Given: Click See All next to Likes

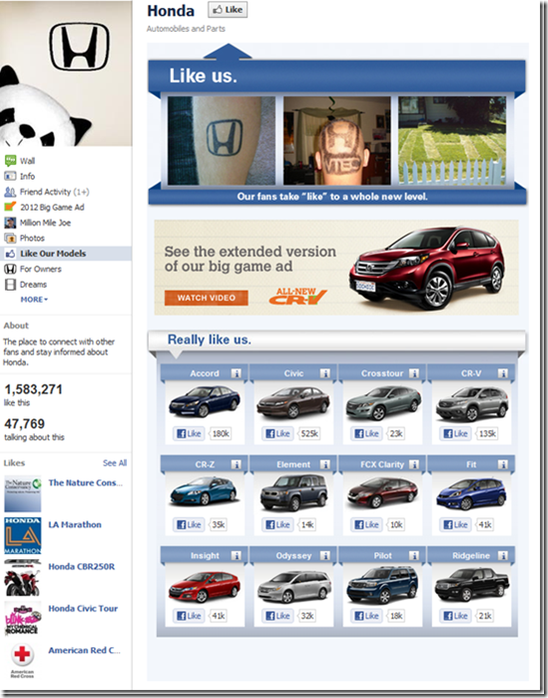Looking at the screenshot, I should 115,463.
